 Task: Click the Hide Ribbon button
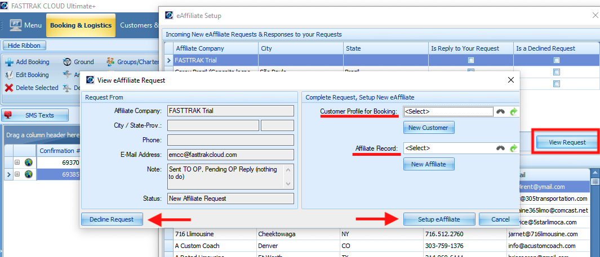24,46
